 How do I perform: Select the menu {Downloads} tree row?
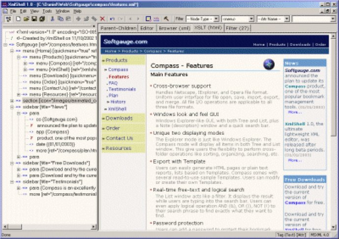coord(63,76)
